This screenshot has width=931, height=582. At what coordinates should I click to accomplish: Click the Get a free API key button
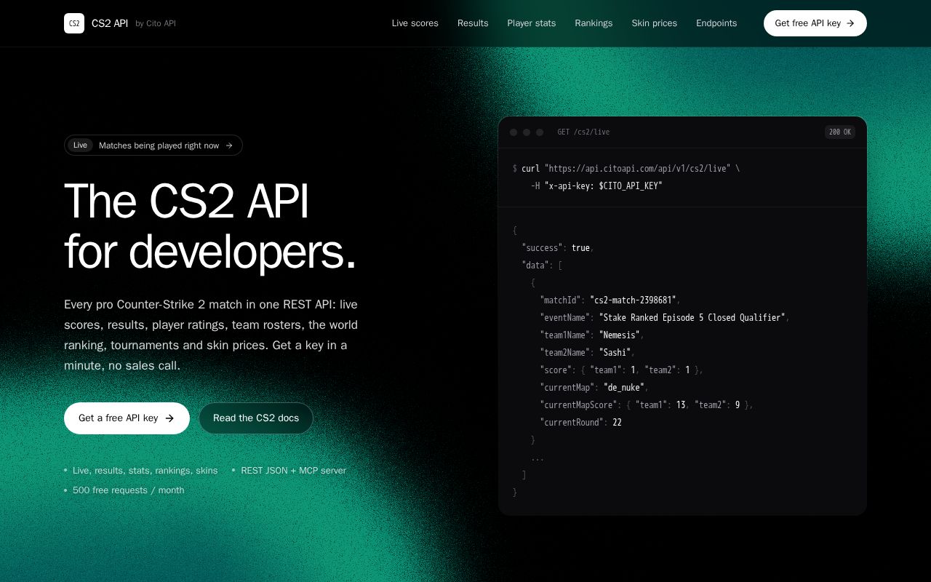[x=127, y=418]
